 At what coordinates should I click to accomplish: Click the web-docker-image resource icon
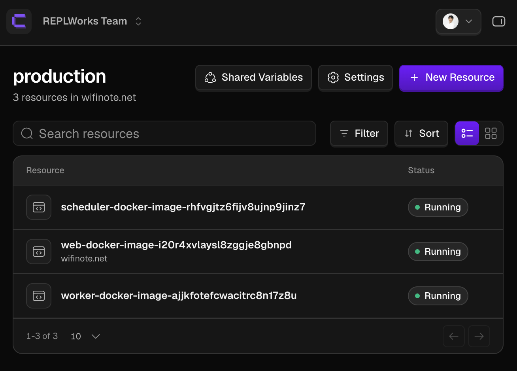point(39,252)
